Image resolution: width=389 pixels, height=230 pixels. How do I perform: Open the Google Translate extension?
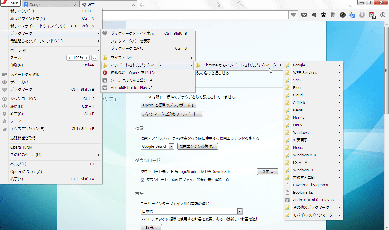coord(352,15)
